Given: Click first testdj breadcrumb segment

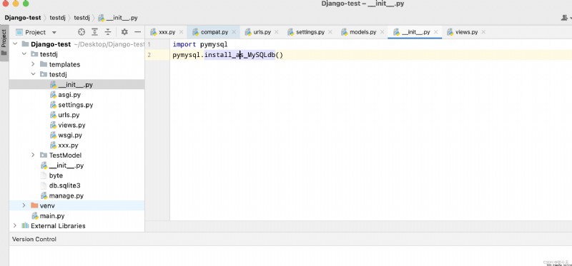Looking at the screenshot, I should [x=57, y=17].
